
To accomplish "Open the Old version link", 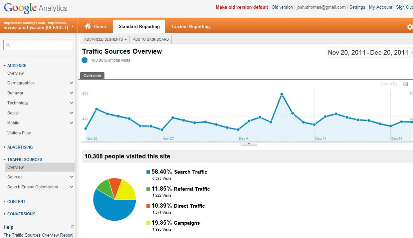I will pos(282,7).
